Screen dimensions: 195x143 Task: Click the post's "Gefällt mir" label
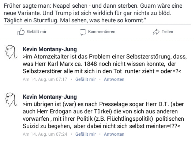(x=37, y=31)
